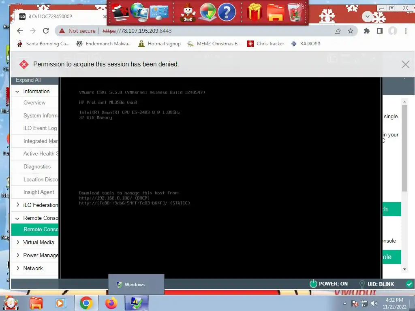Click Chrome icon on taskbar
Image resolution: width=415 pixels, height=311 pixels.
pyautogui.click(x=86, y=303)
